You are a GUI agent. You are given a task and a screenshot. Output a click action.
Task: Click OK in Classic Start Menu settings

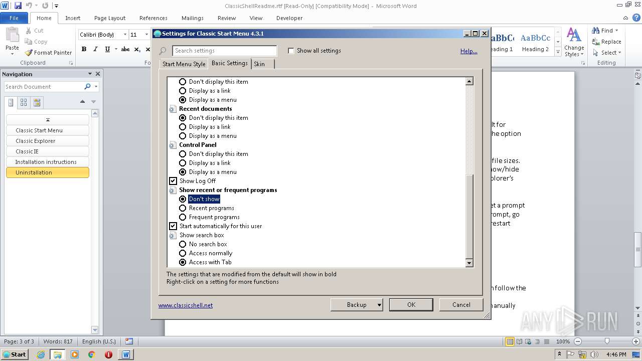411,305
